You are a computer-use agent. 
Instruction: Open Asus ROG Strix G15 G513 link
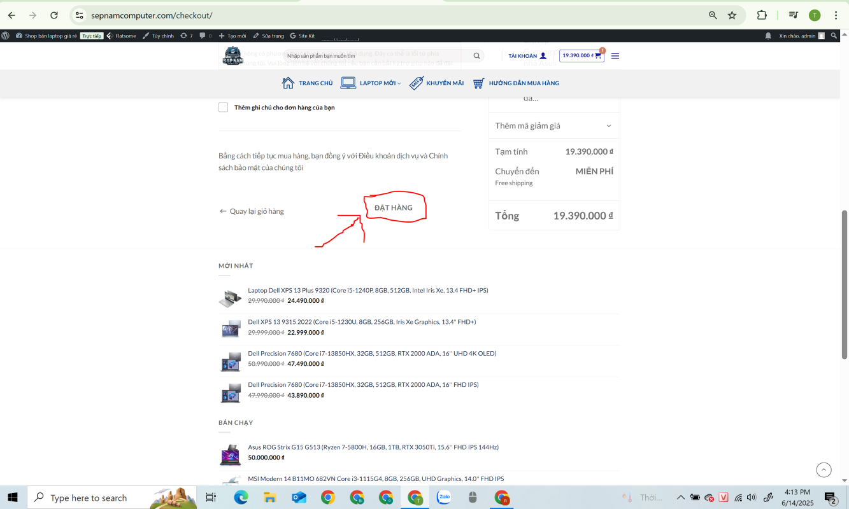click(x=373, y=447)
